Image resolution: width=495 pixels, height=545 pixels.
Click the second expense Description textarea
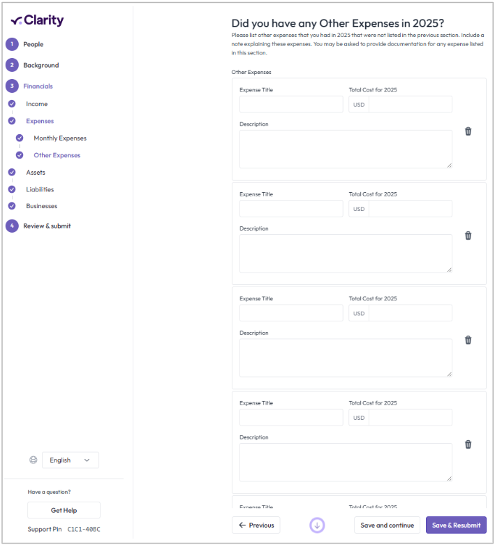[x=346, y=253]
